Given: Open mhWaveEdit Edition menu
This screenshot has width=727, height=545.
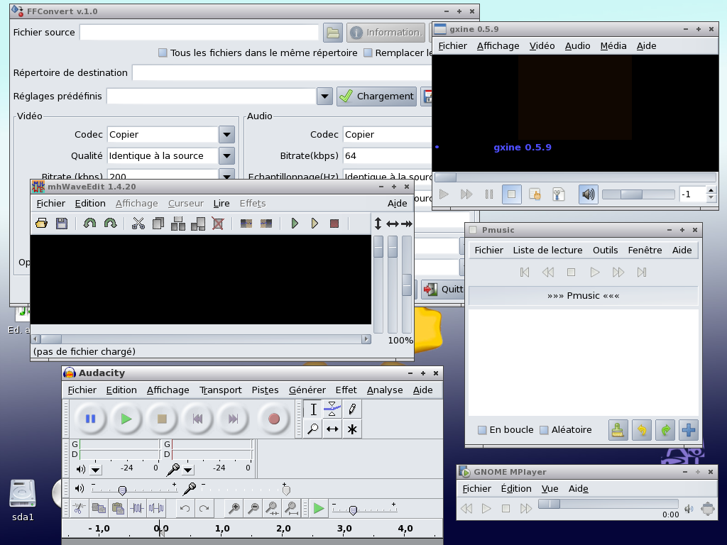Looking at the screenshot, I should [x=90, y=204].
